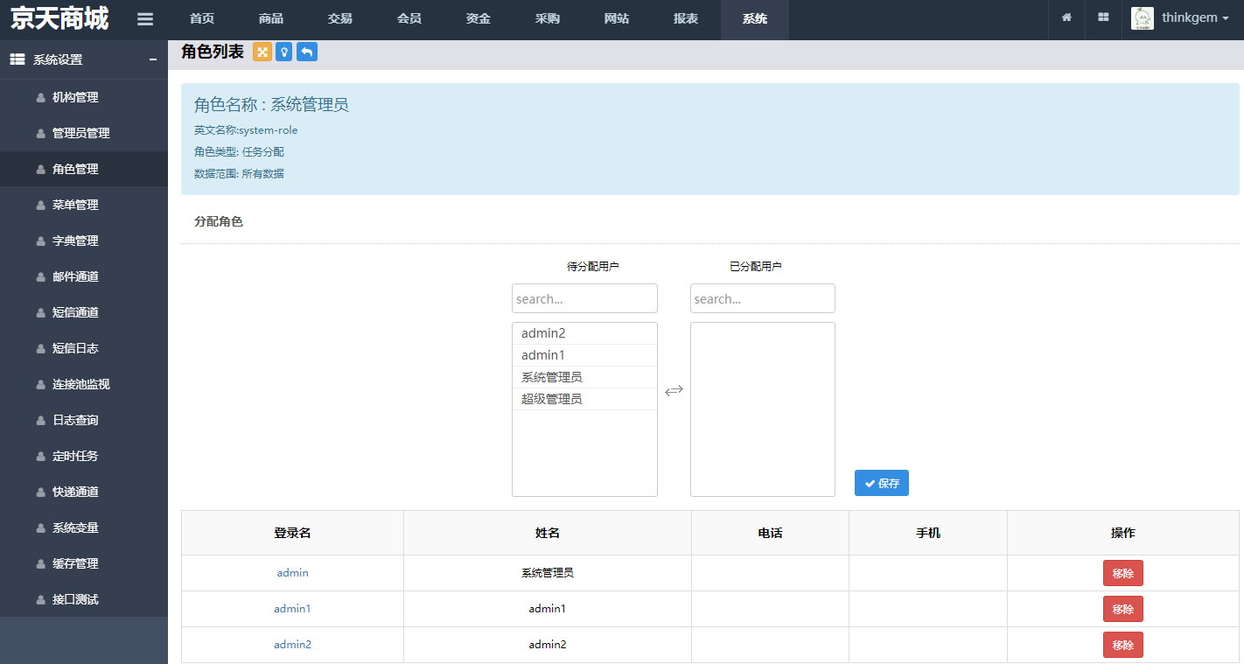Open 角色管理 in the sidebar
The height and width of the screenshot is (664, 1244).
(x=84, y=169)
